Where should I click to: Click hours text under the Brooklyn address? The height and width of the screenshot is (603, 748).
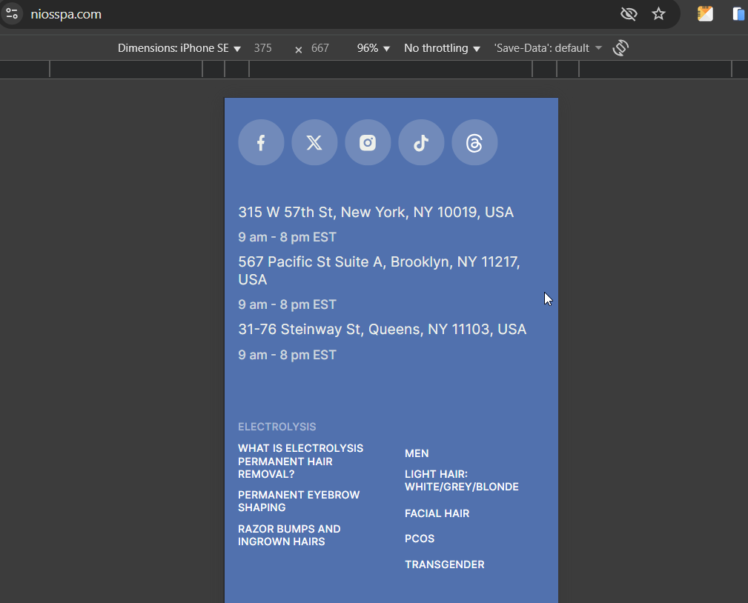(x=287, y=304)
